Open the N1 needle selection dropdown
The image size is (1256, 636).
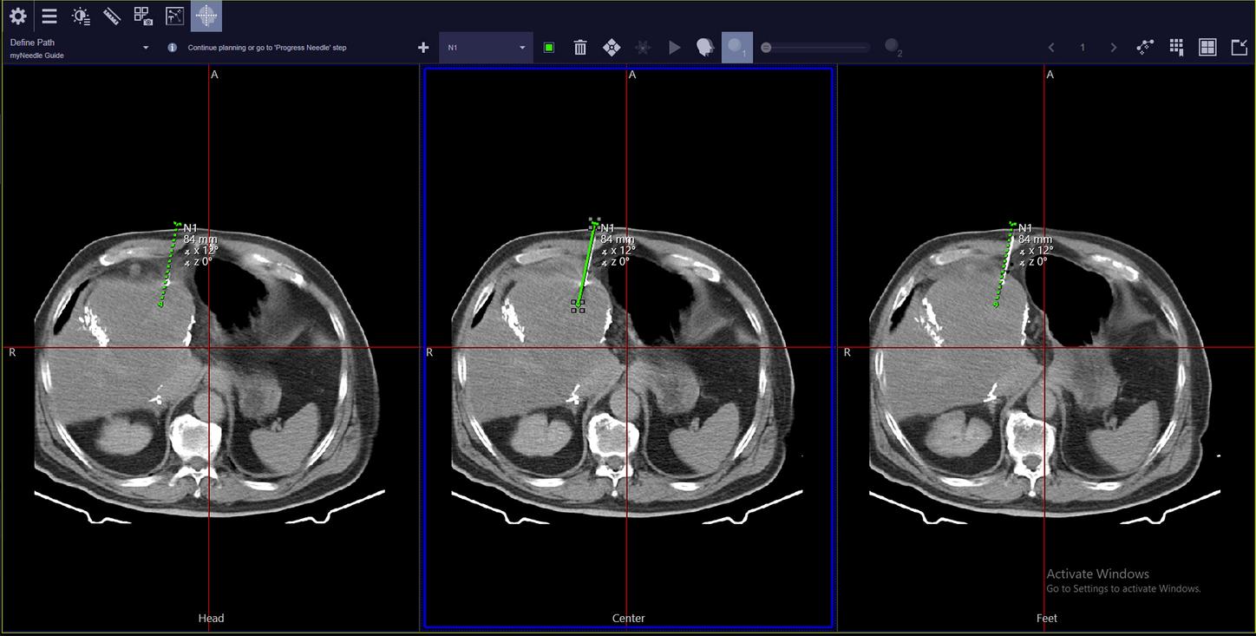[x=487, y=48]
